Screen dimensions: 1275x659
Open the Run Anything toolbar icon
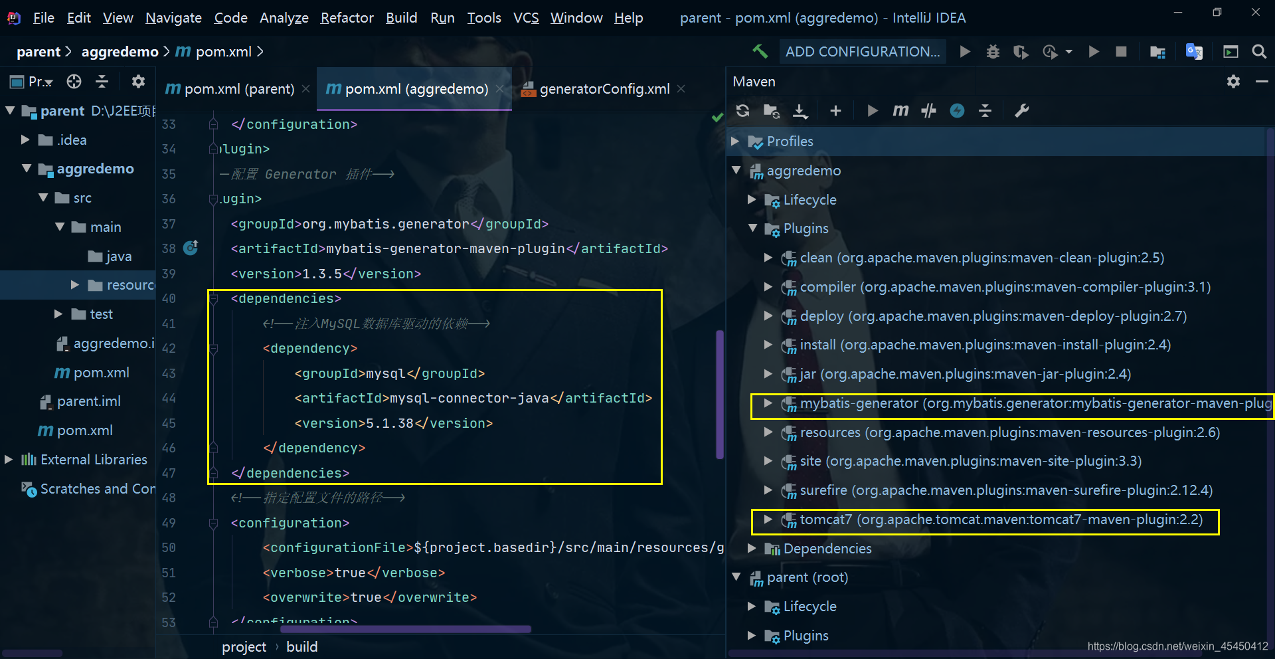[x=1231, y=52]
